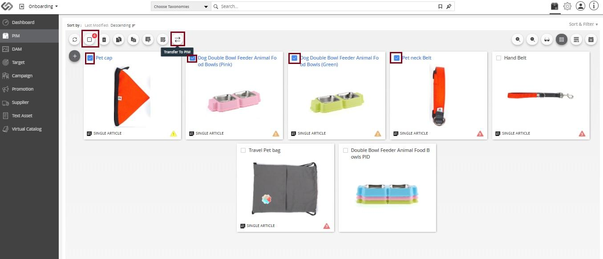Open Dog Double Bowl Feeder (Pink) link

pos(237,61)
